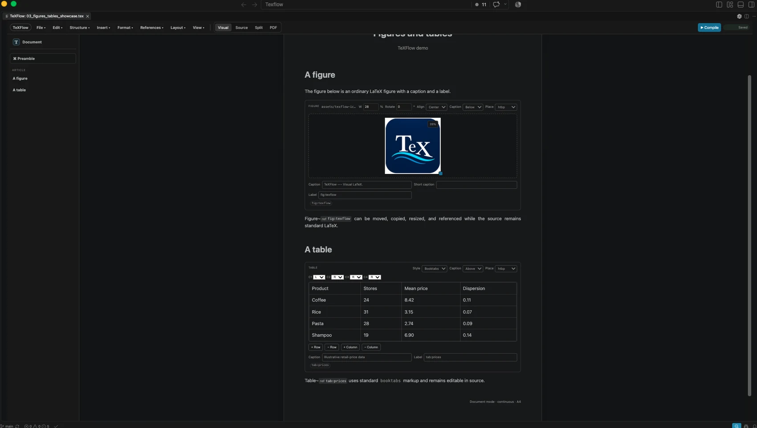Open the table Style dropdown

pyautogui.click(x=434, y=269)
